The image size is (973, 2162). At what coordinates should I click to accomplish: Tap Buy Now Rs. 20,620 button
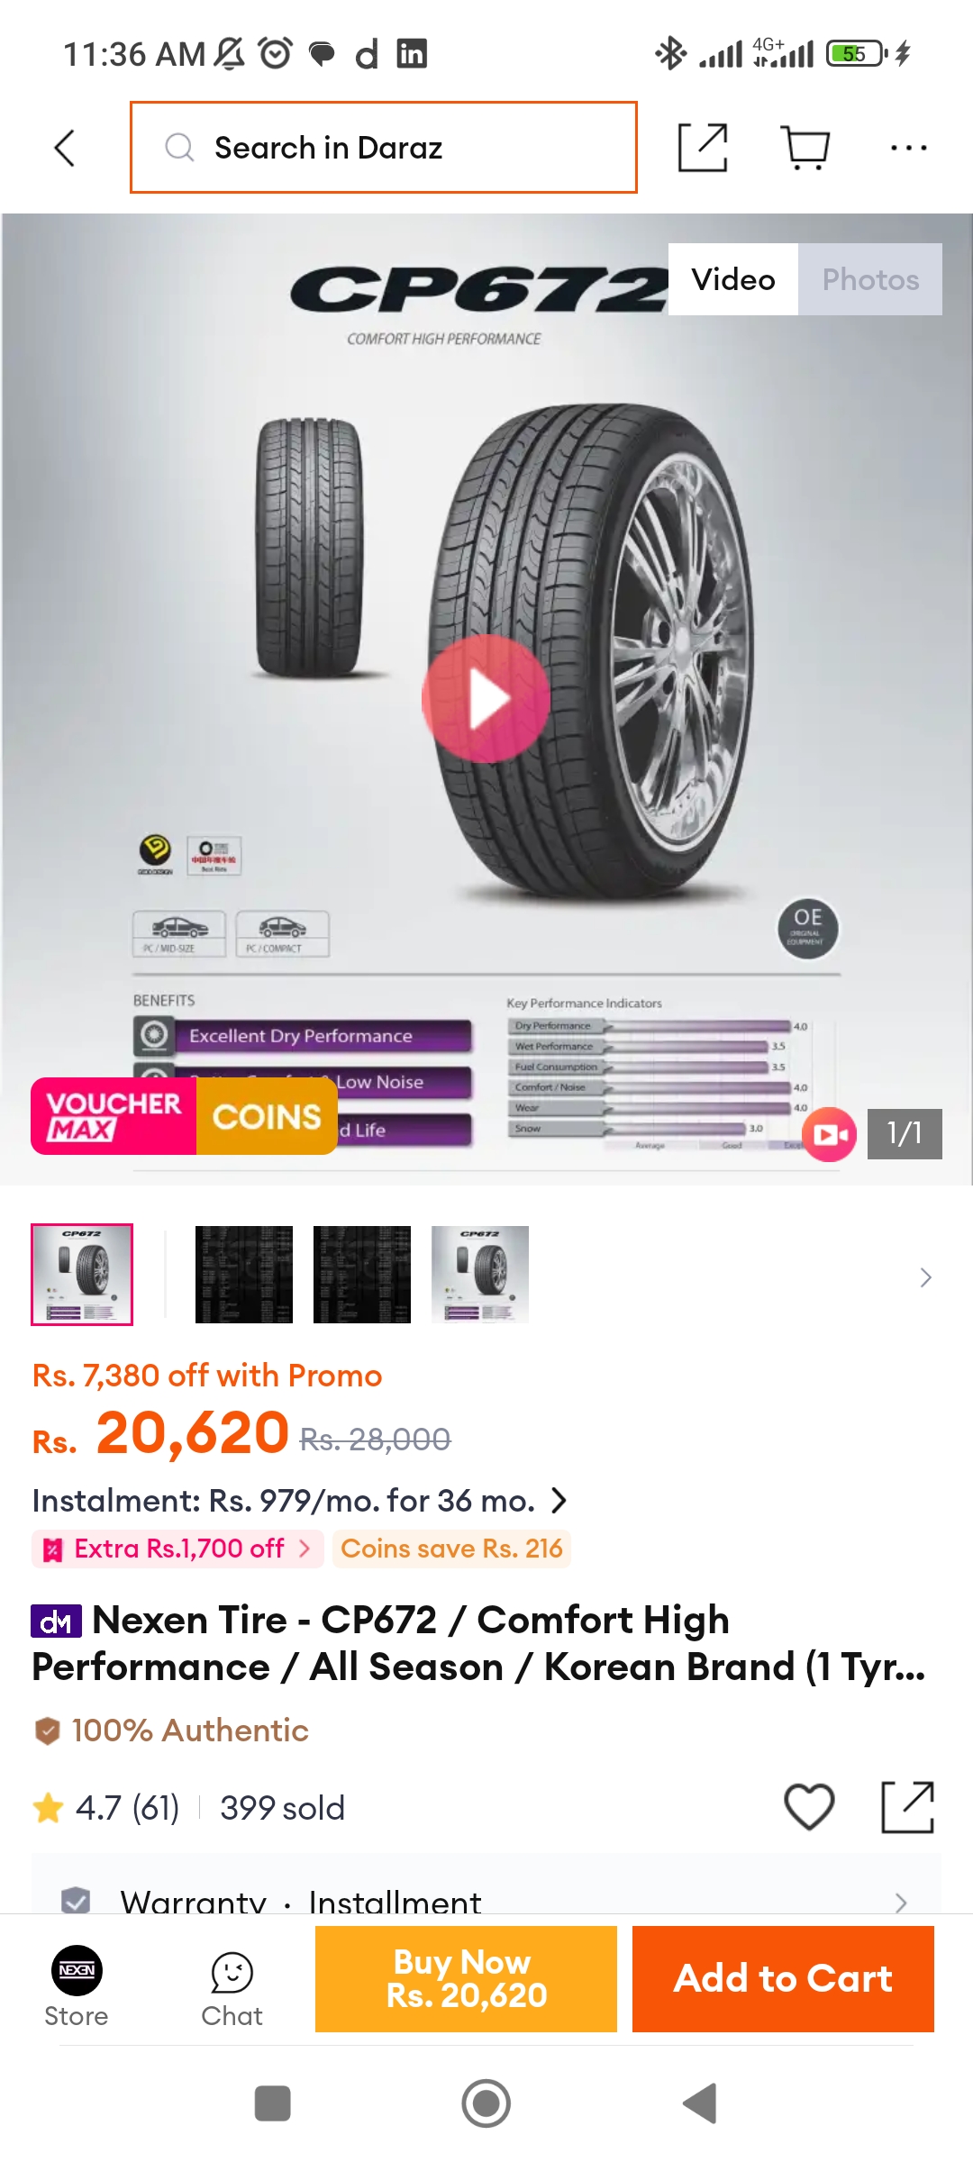point(466,1979)
